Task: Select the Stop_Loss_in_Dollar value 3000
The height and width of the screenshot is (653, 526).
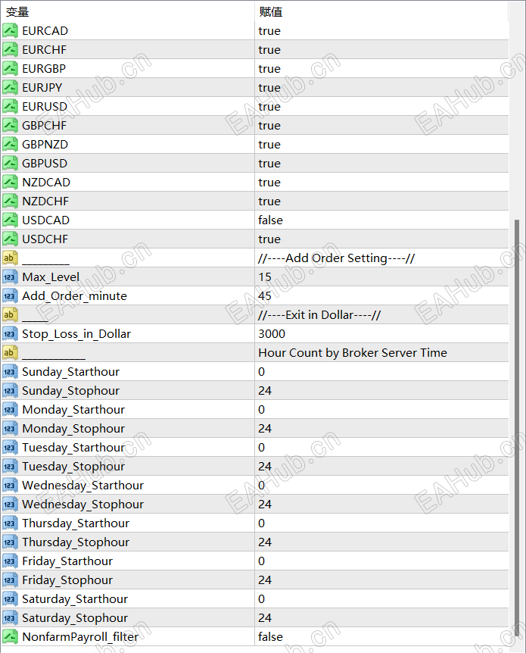Action: pos(272,334)
